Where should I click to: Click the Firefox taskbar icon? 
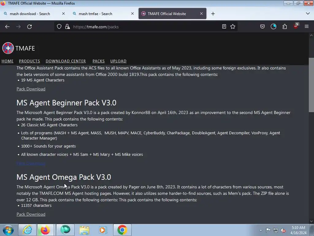45,230
